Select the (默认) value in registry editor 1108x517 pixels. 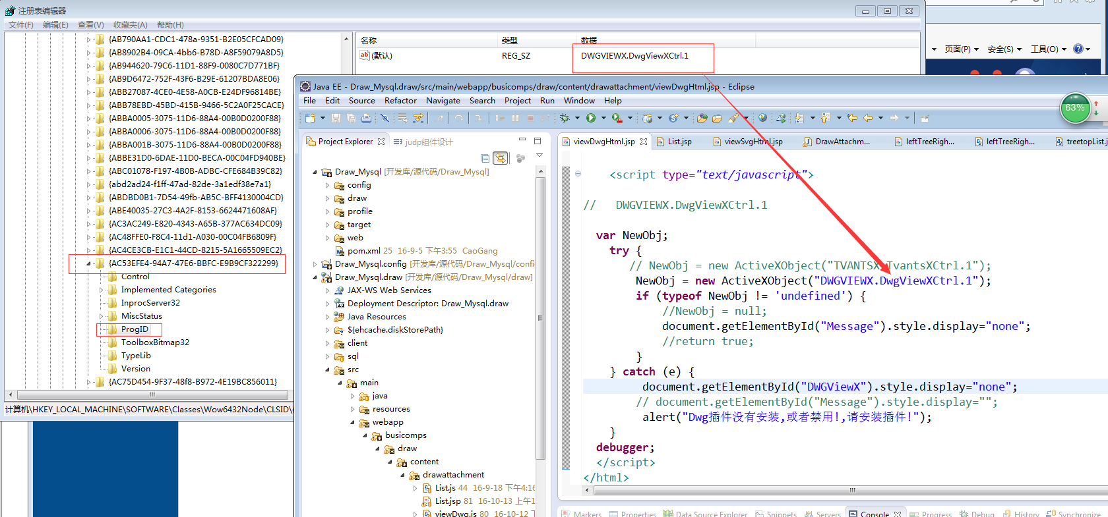pos(376,56)
